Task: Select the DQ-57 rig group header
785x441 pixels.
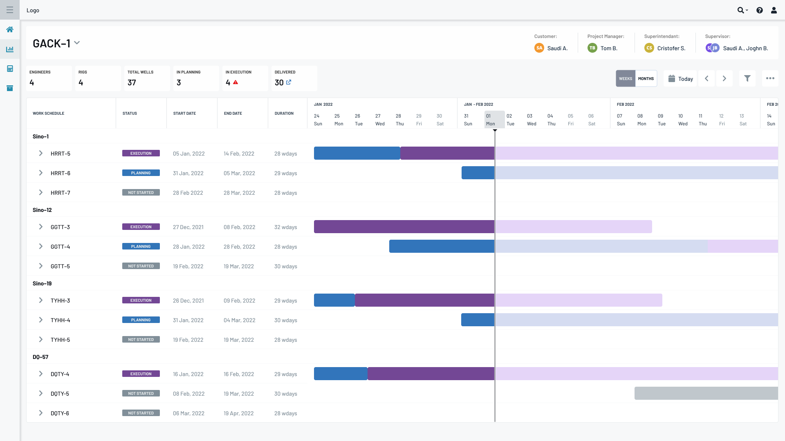Action: point(40,357)
